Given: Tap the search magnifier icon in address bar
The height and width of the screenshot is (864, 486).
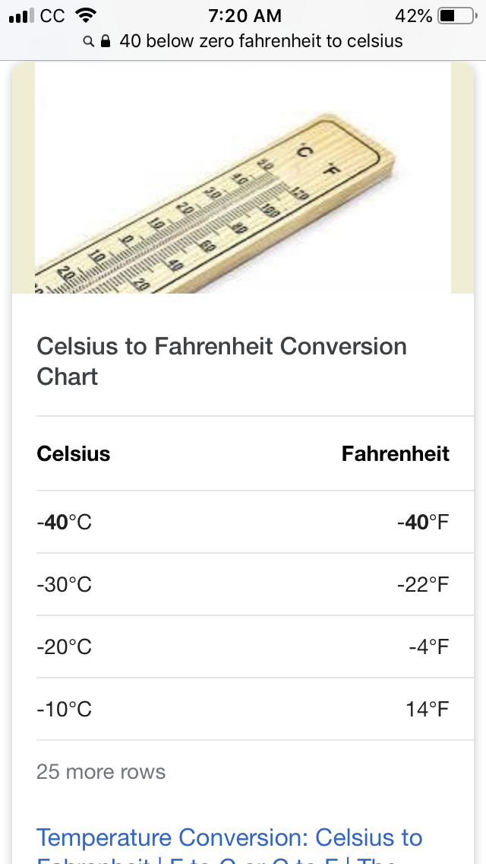Looking at the screenshot, I should pos(90,41).
